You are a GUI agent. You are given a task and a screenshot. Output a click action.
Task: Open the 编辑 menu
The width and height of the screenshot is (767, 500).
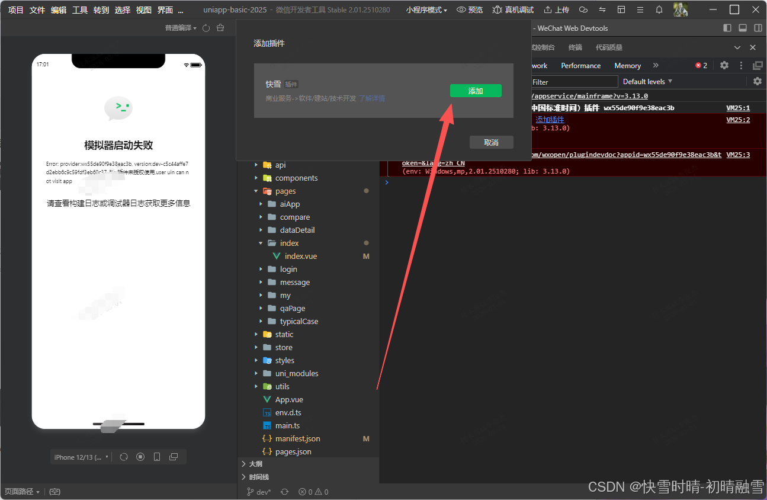click(x=59, y=10)
